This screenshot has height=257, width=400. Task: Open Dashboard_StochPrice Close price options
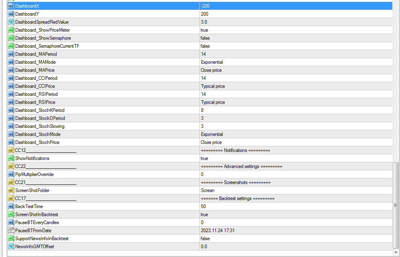pyautogui.click(x=296, y=142)
